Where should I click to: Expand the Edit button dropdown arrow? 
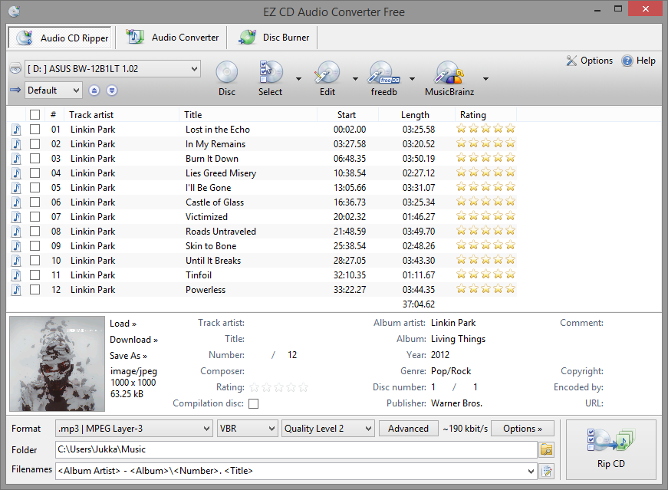[355, 79]
